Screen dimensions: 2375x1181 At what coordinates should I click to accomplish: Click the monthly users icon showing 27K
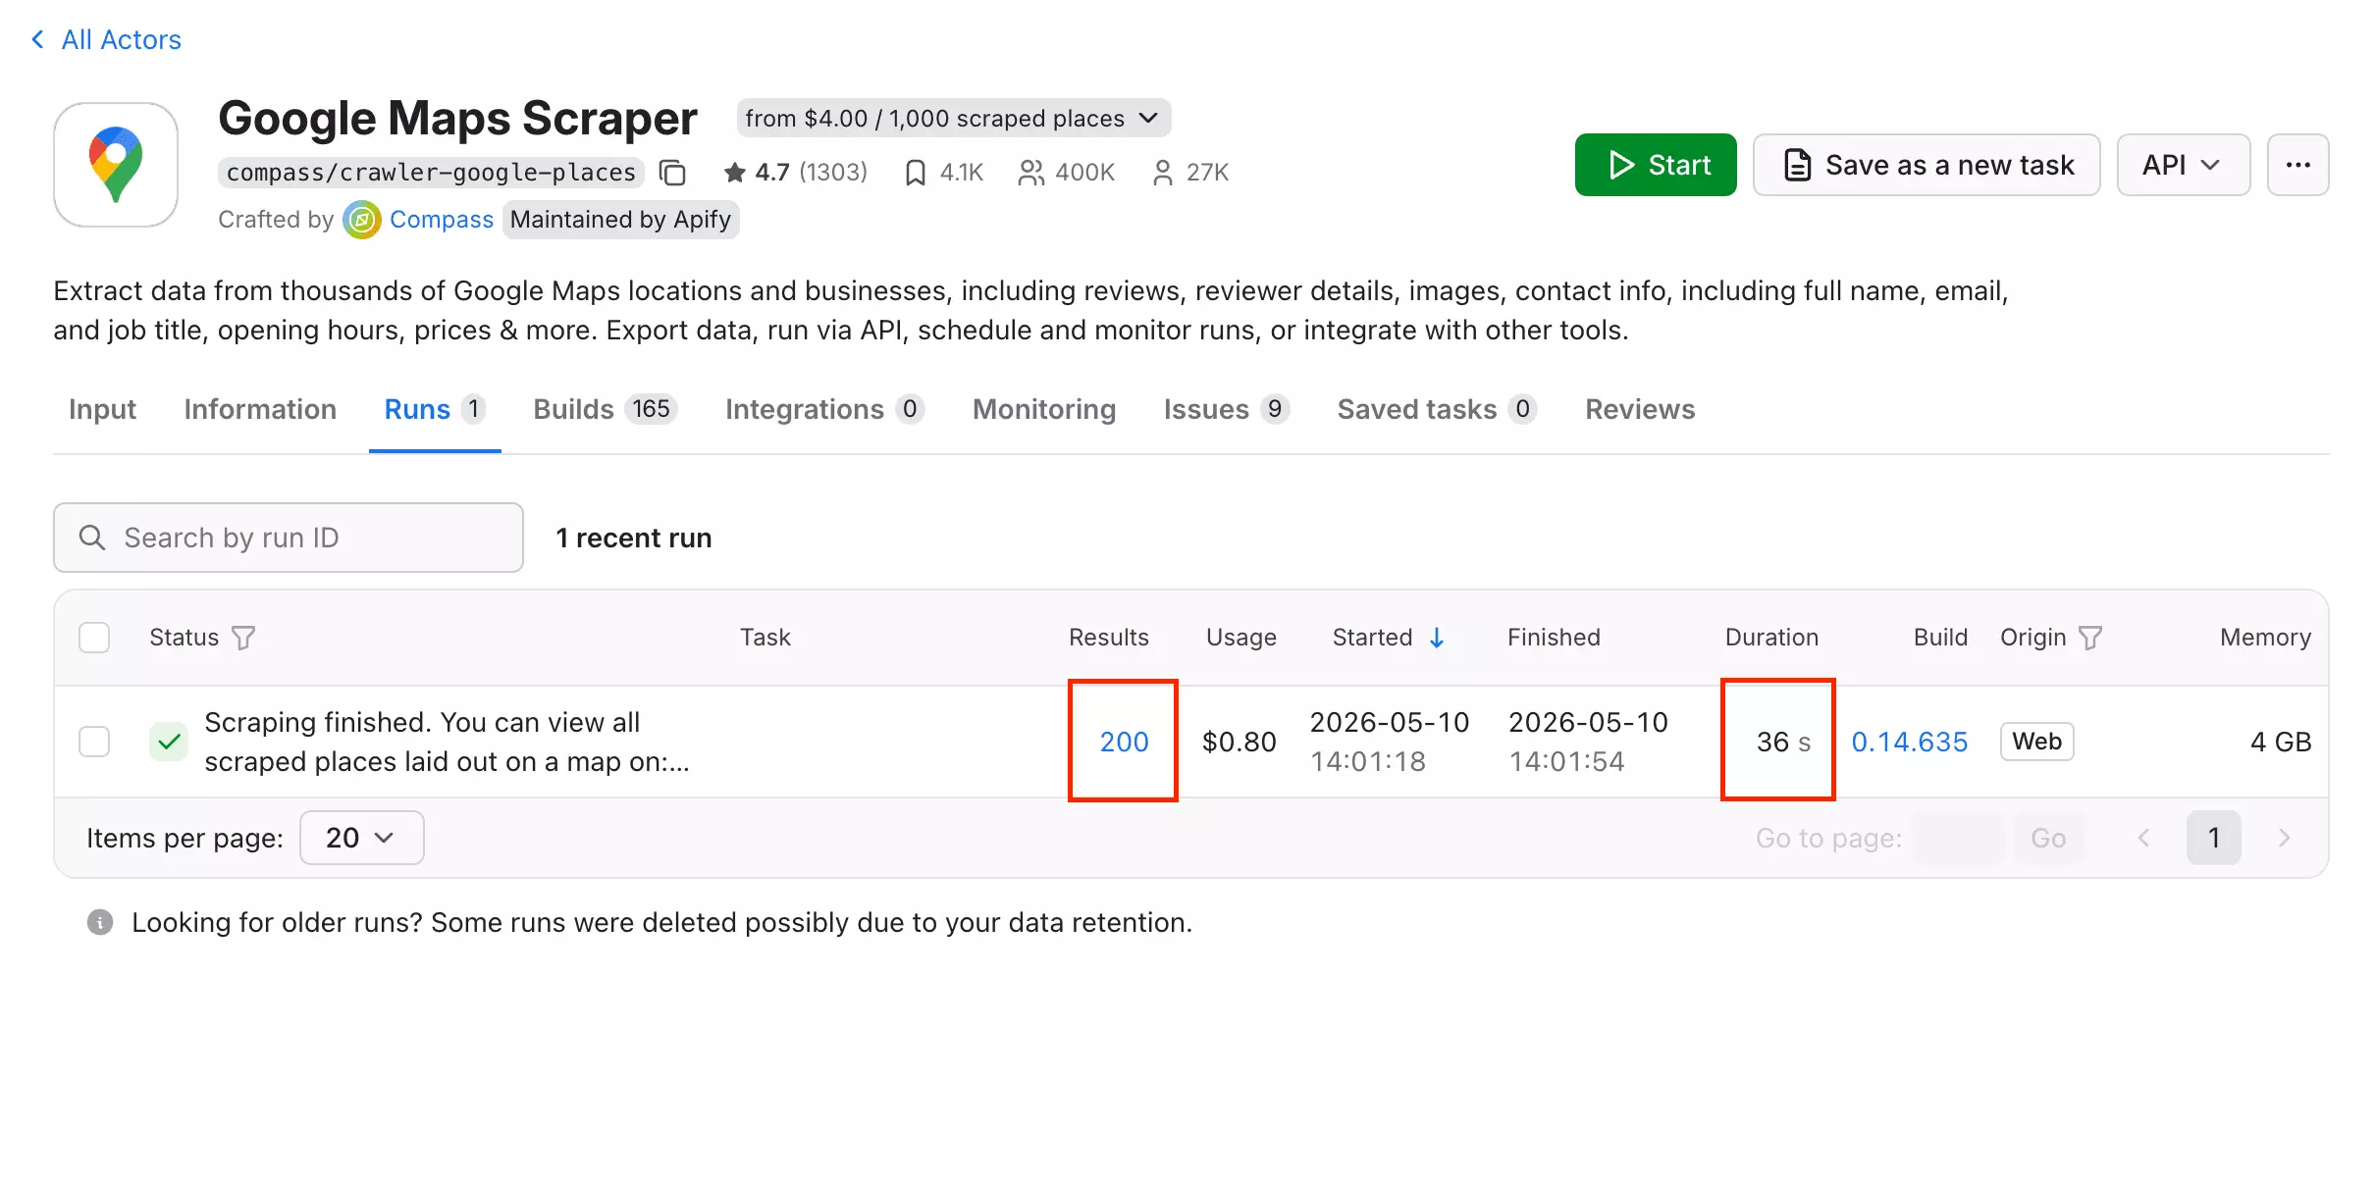[x=1162, y=173]
